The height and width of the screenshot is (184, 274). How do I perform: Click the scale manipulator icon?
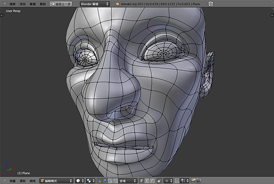115,180
